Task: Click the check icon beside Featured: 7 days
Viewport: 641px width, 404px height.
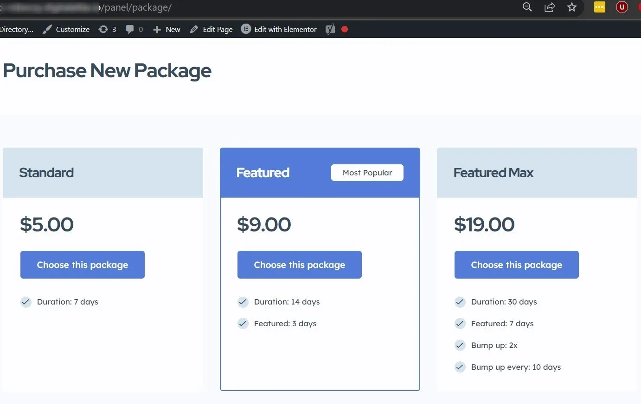Action: click(460, 324)
